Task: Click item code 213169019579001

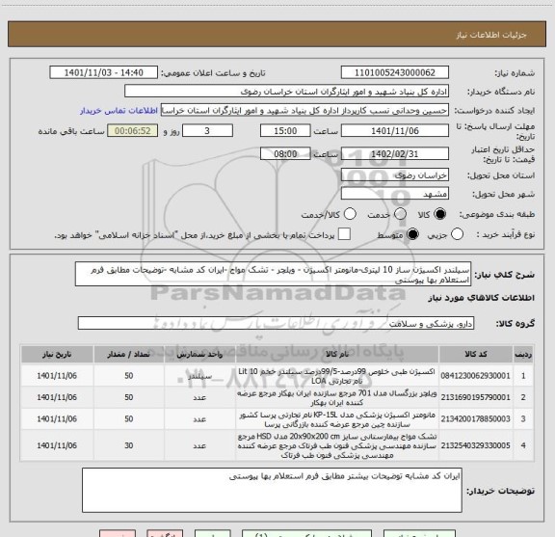Action: click(476, 397)
